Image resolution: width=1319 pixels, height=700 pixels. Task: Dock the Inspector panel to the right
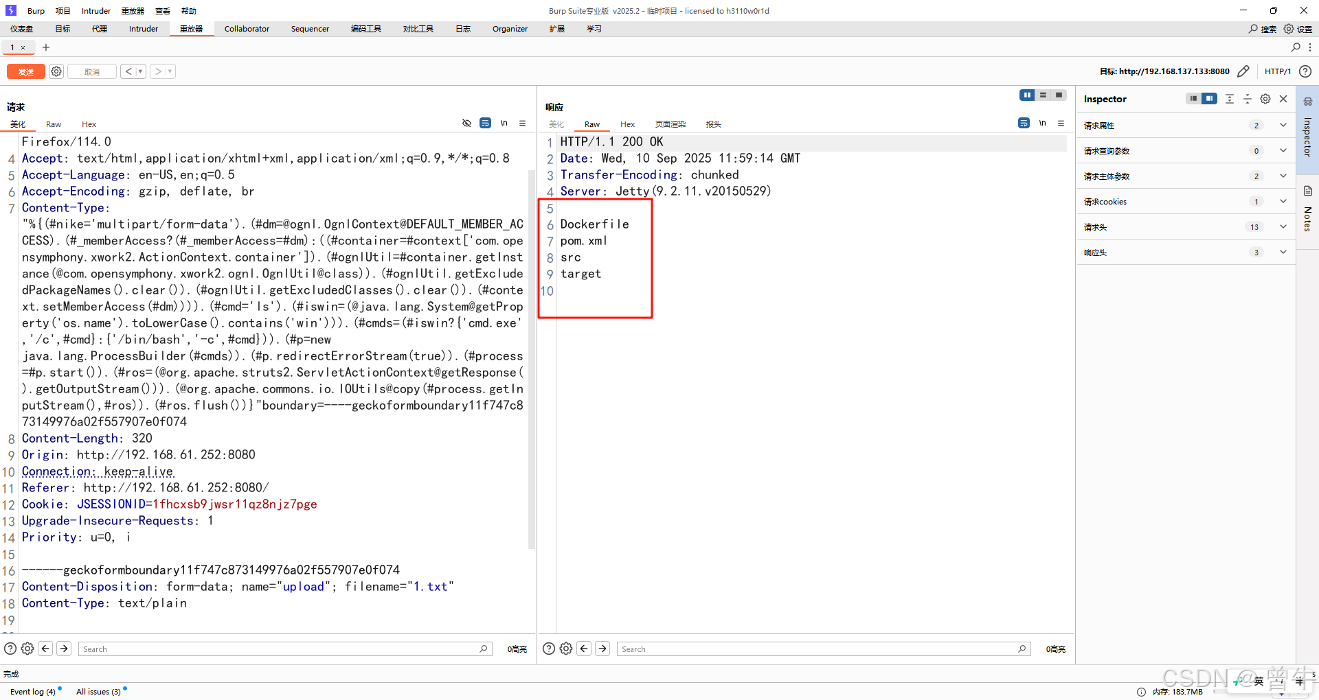tap(1209, 99)
